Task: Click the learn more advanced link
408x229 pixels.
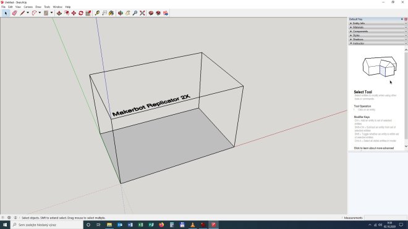Action: 373,148
